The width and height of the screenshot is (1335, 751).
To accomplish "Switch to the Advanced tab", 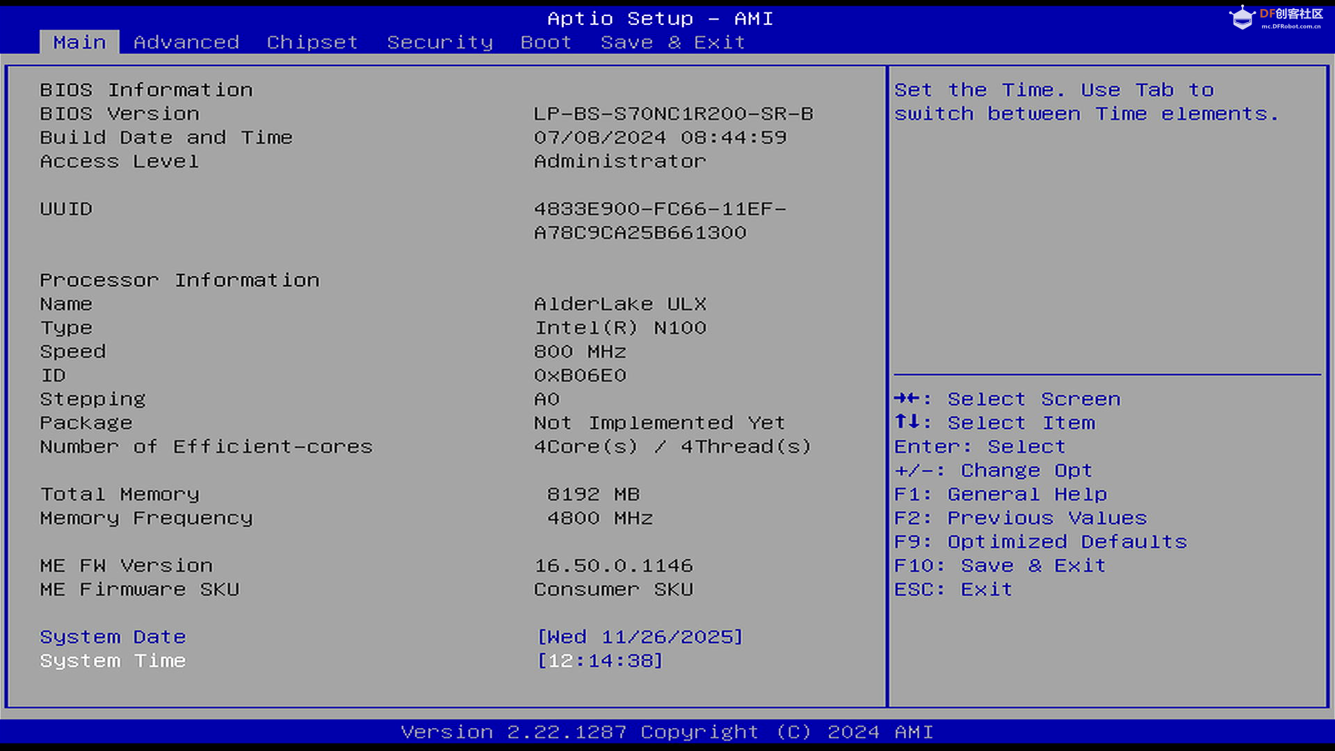I will click(x=186, y=42).
